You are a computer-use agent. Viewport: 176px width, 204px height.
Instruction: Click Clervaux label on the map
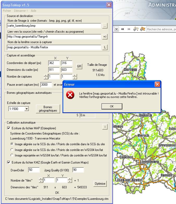point(130,69)
